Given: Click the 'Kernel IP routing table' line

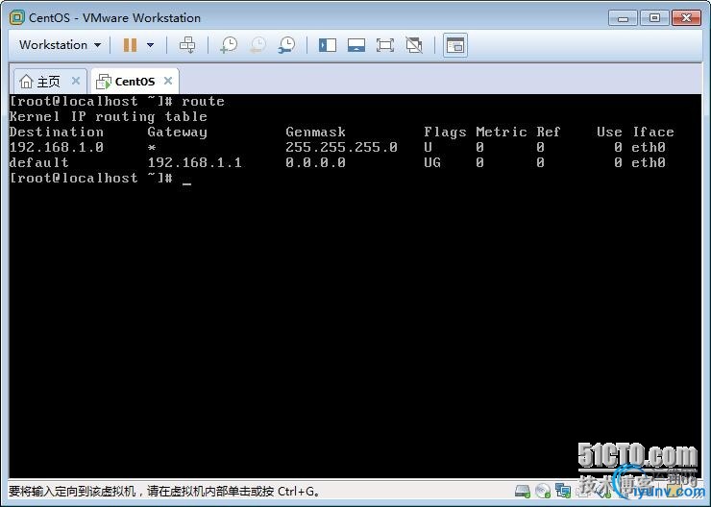Looking at the screenshot, I should [x=109, y=116].
